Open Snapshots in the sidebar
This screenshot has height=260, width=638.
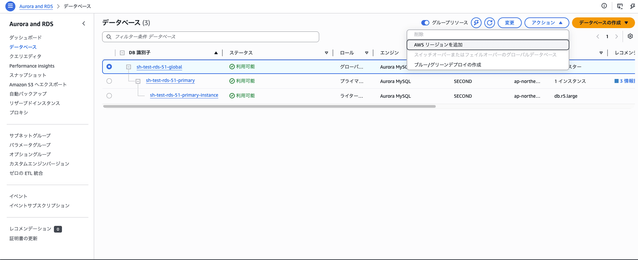[28, 75]
